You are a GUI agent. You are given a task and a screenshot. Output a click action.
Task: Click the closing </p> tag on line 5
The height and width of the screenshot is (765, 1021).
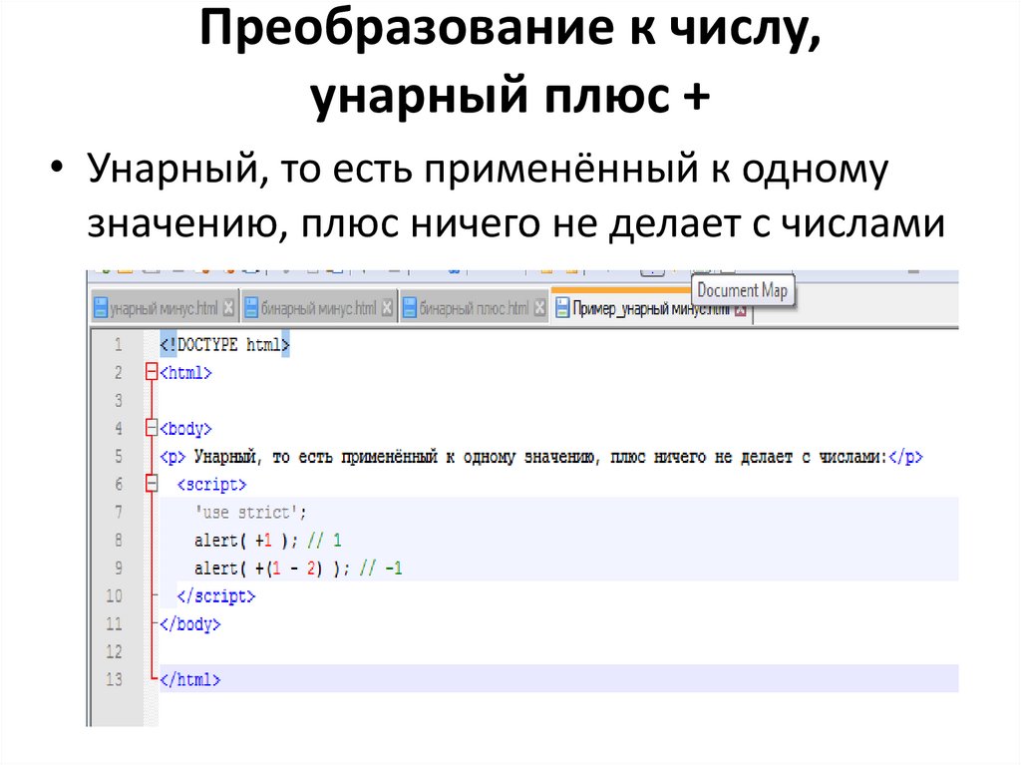[905, 457]
